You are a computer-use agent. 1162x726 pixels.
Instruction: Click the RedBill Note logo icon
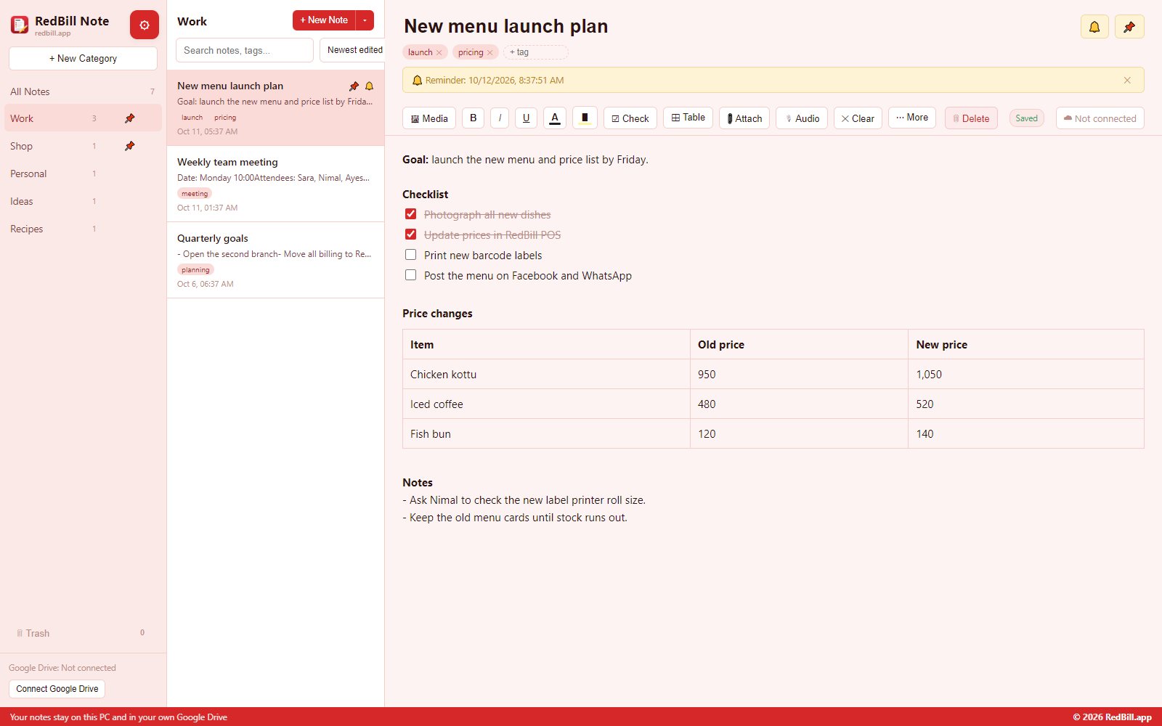point(20,25)
